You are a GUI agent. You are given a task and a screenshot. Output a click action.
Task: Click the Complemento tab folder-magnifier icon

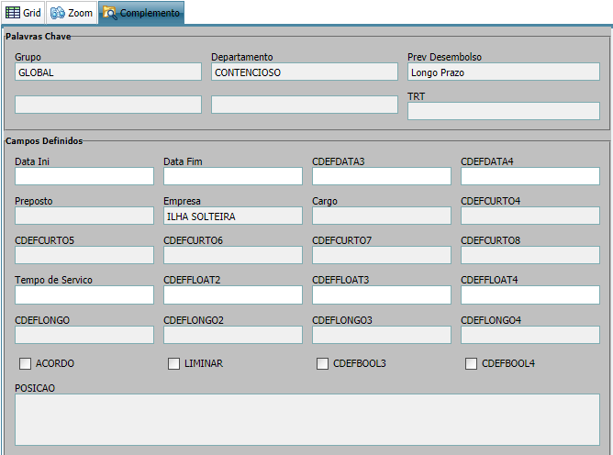109,13
